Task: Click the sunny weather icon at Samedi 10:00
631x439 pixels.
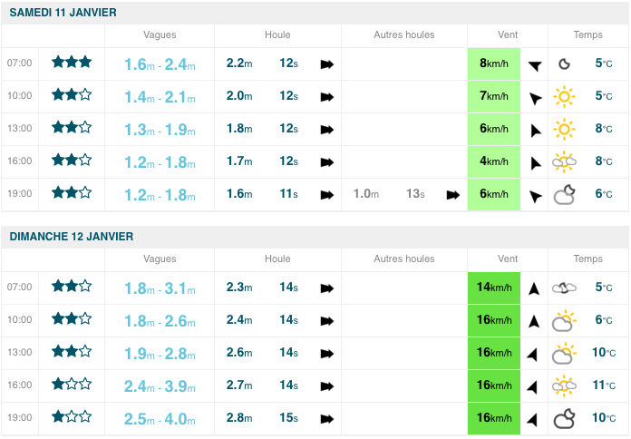Action: tap(564, 96)
